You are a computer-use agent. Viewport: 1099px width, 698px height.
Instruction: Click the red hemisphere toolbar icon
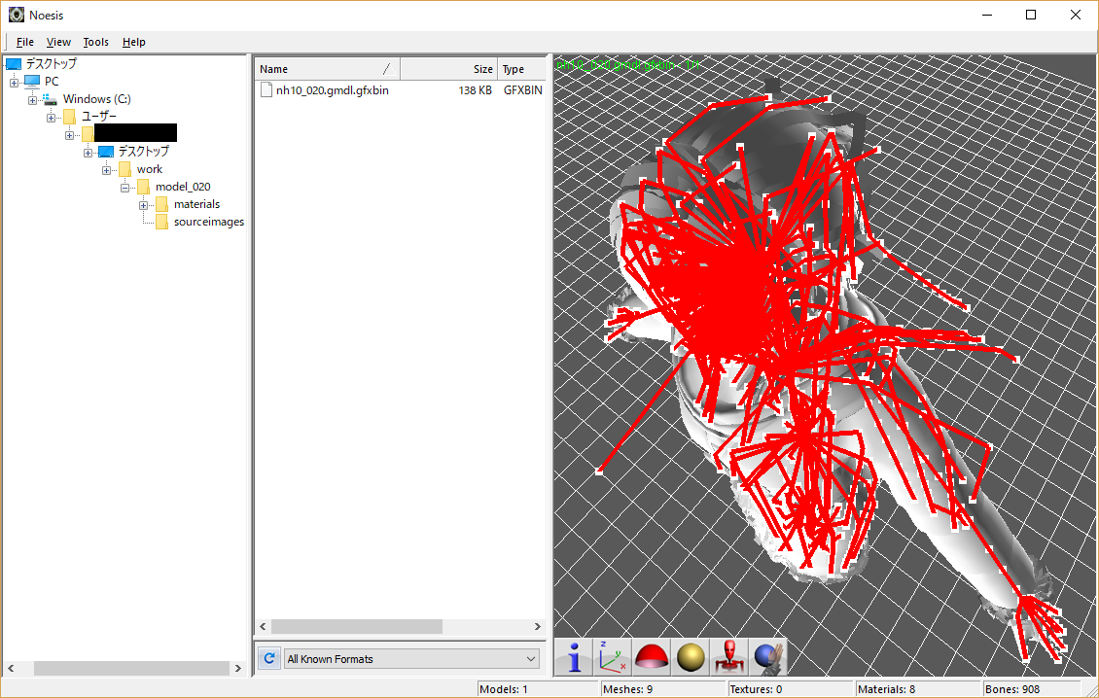pos(651,657)
